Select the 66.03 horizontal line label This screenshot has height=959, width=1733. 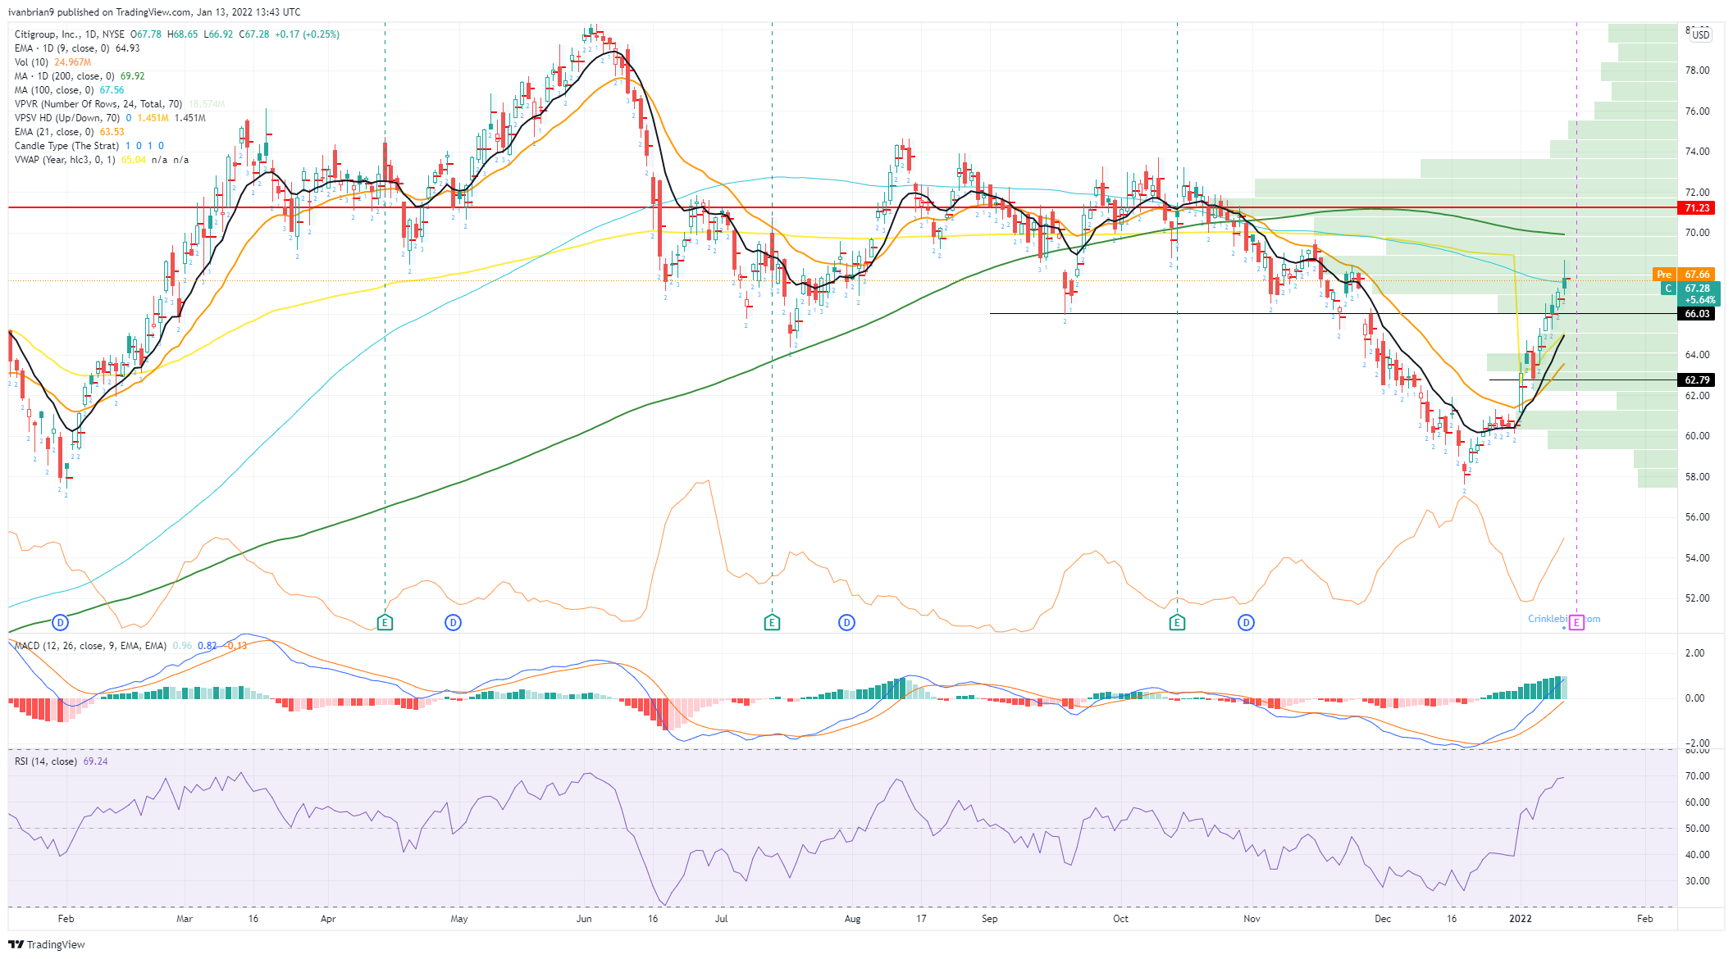point(1697,314)
